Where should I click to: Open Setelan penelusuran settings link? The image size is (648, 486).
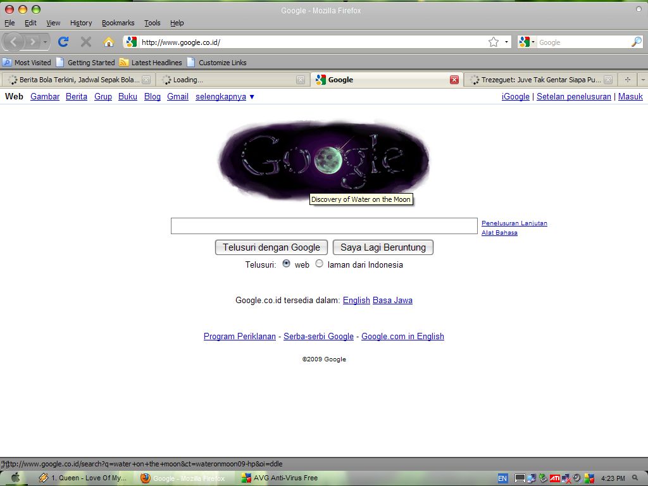click(573, 97)
